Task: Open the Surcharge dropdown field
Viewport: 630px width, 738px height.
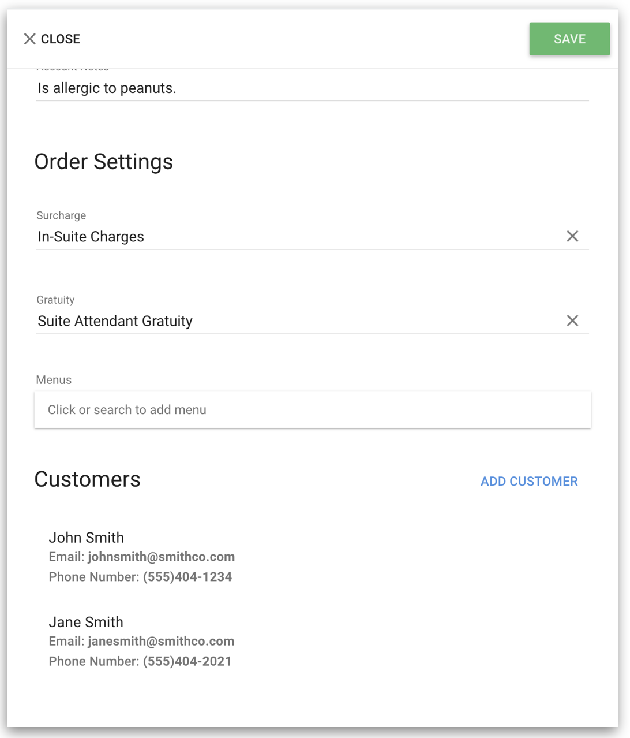Action: pos(300,237)
